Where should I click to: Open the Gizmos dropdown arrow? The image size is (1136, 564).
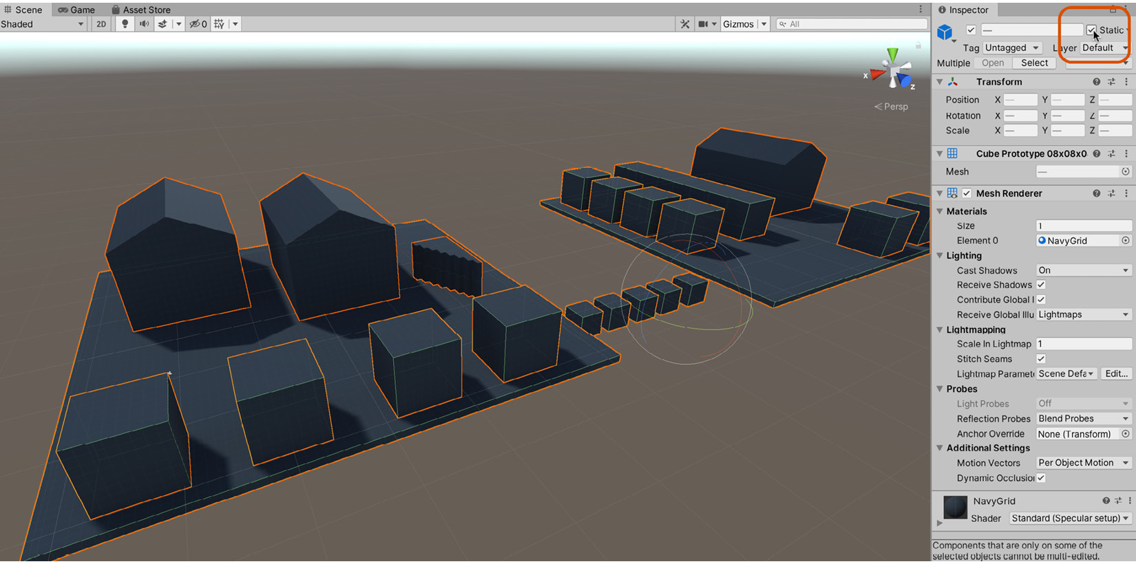click(764, 24)
